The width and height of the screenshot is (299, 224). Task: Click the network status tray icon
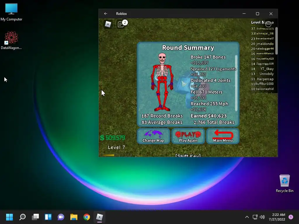(x=255, y=217)
